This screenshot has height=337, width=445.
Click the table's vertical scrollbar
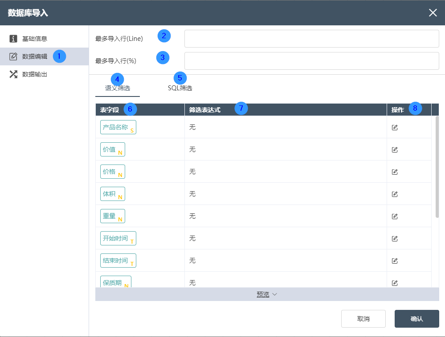point(437,167)
